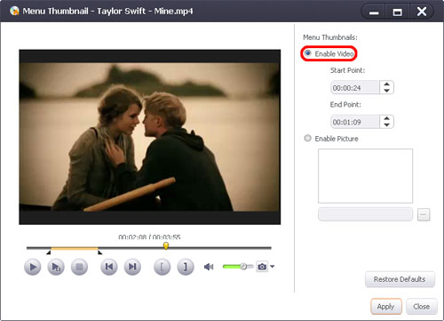Image resolution: width=444 pixels, height=321 pixels.
Task: Take a snapshot with camera icon
Action: coord(262,267)
